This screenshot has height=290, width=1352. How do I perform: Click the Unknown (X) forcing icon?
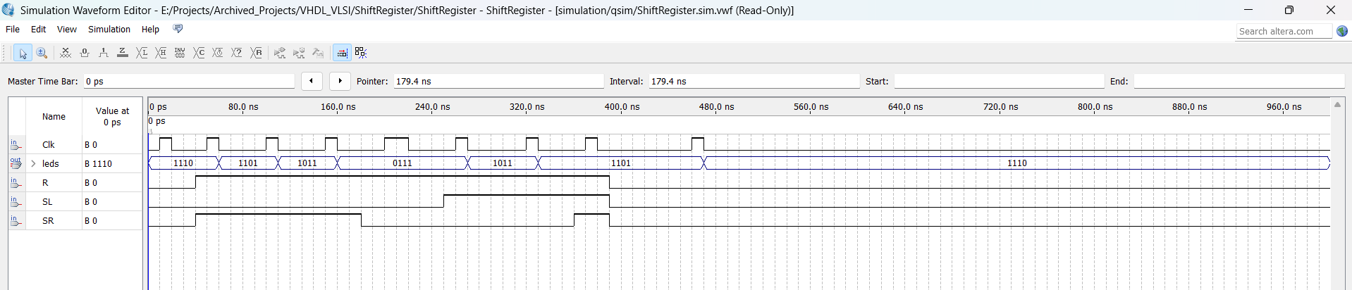tap(66, 53)
